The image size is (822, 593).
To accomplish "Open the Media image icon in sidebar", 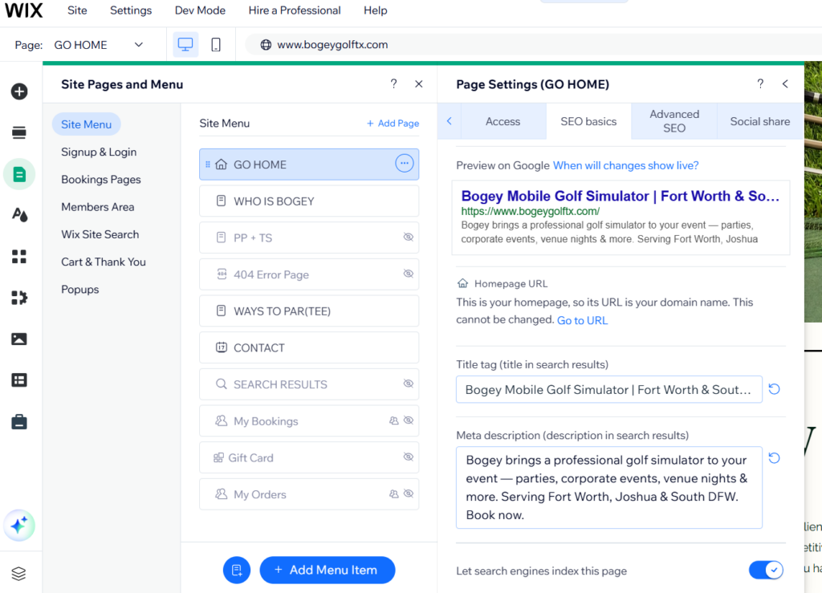I will 19,339.
